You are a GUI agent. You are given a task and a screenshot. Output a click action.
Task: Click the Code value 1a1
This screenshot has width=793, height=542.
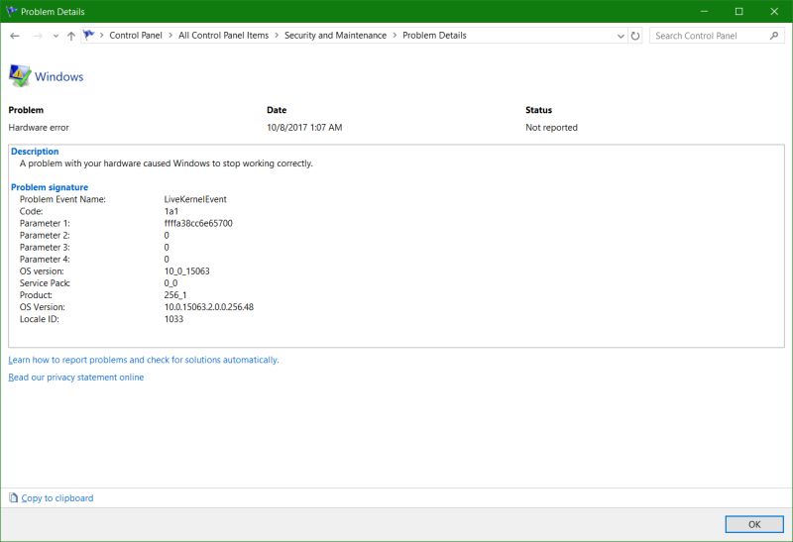[x=170, y=211]
